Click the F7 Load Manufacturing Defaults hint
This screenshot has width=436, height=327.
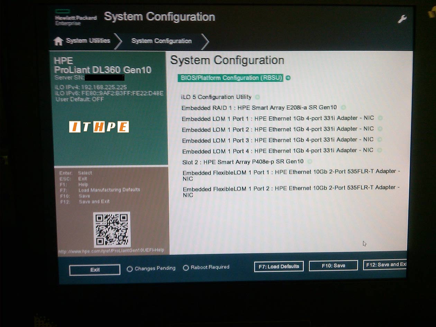pyautogui.click(x=100, y=190)
